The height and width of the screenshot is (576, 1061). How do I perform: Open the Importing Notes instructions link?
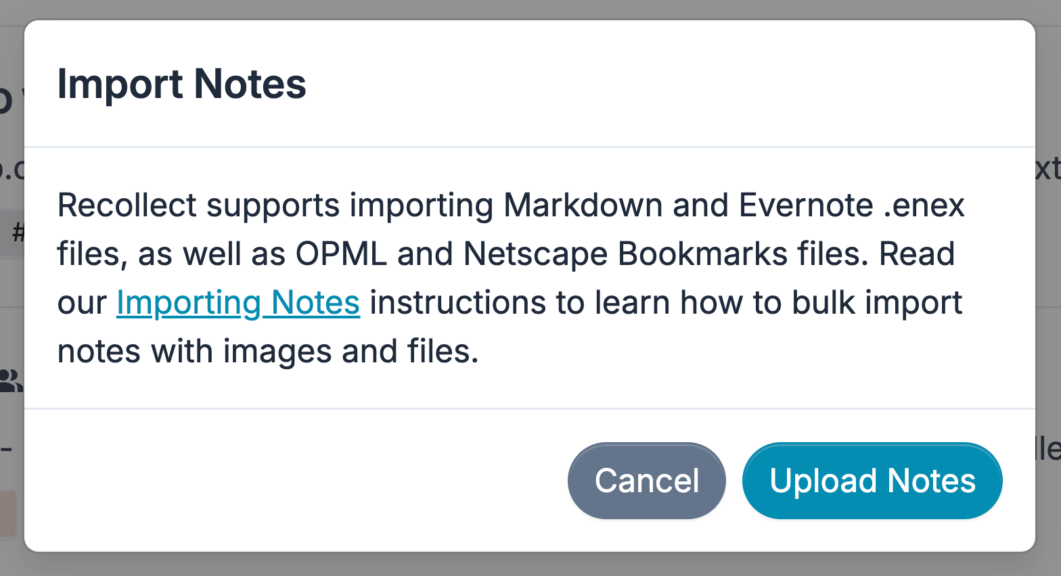[x=238, y=302]
